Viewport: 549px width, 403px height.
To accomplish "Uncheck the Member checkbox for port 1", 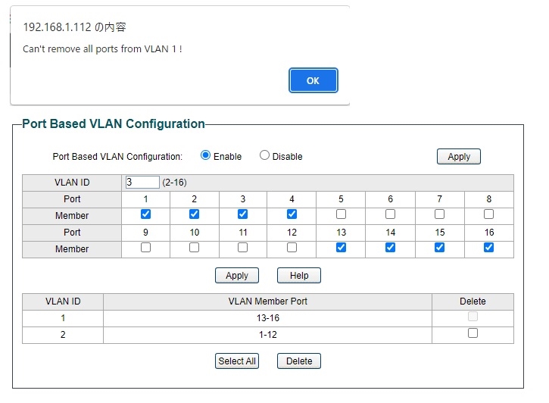I will point(146,214).
